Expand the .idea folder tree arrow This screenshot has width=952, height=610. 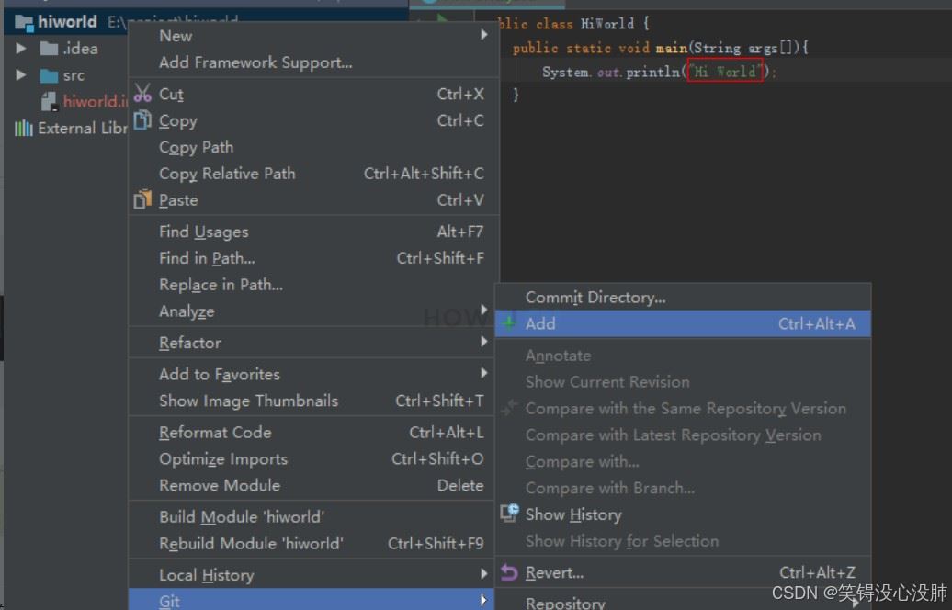pos(21,49)
